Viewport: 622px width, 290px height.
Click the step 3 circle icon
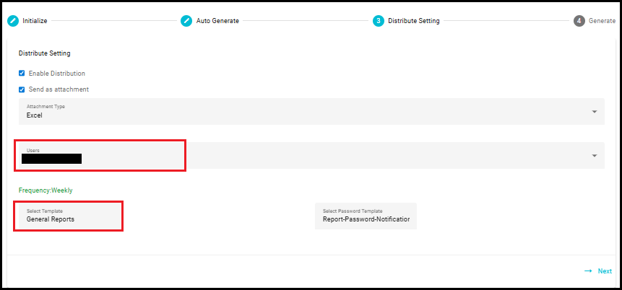coord(379,21)
